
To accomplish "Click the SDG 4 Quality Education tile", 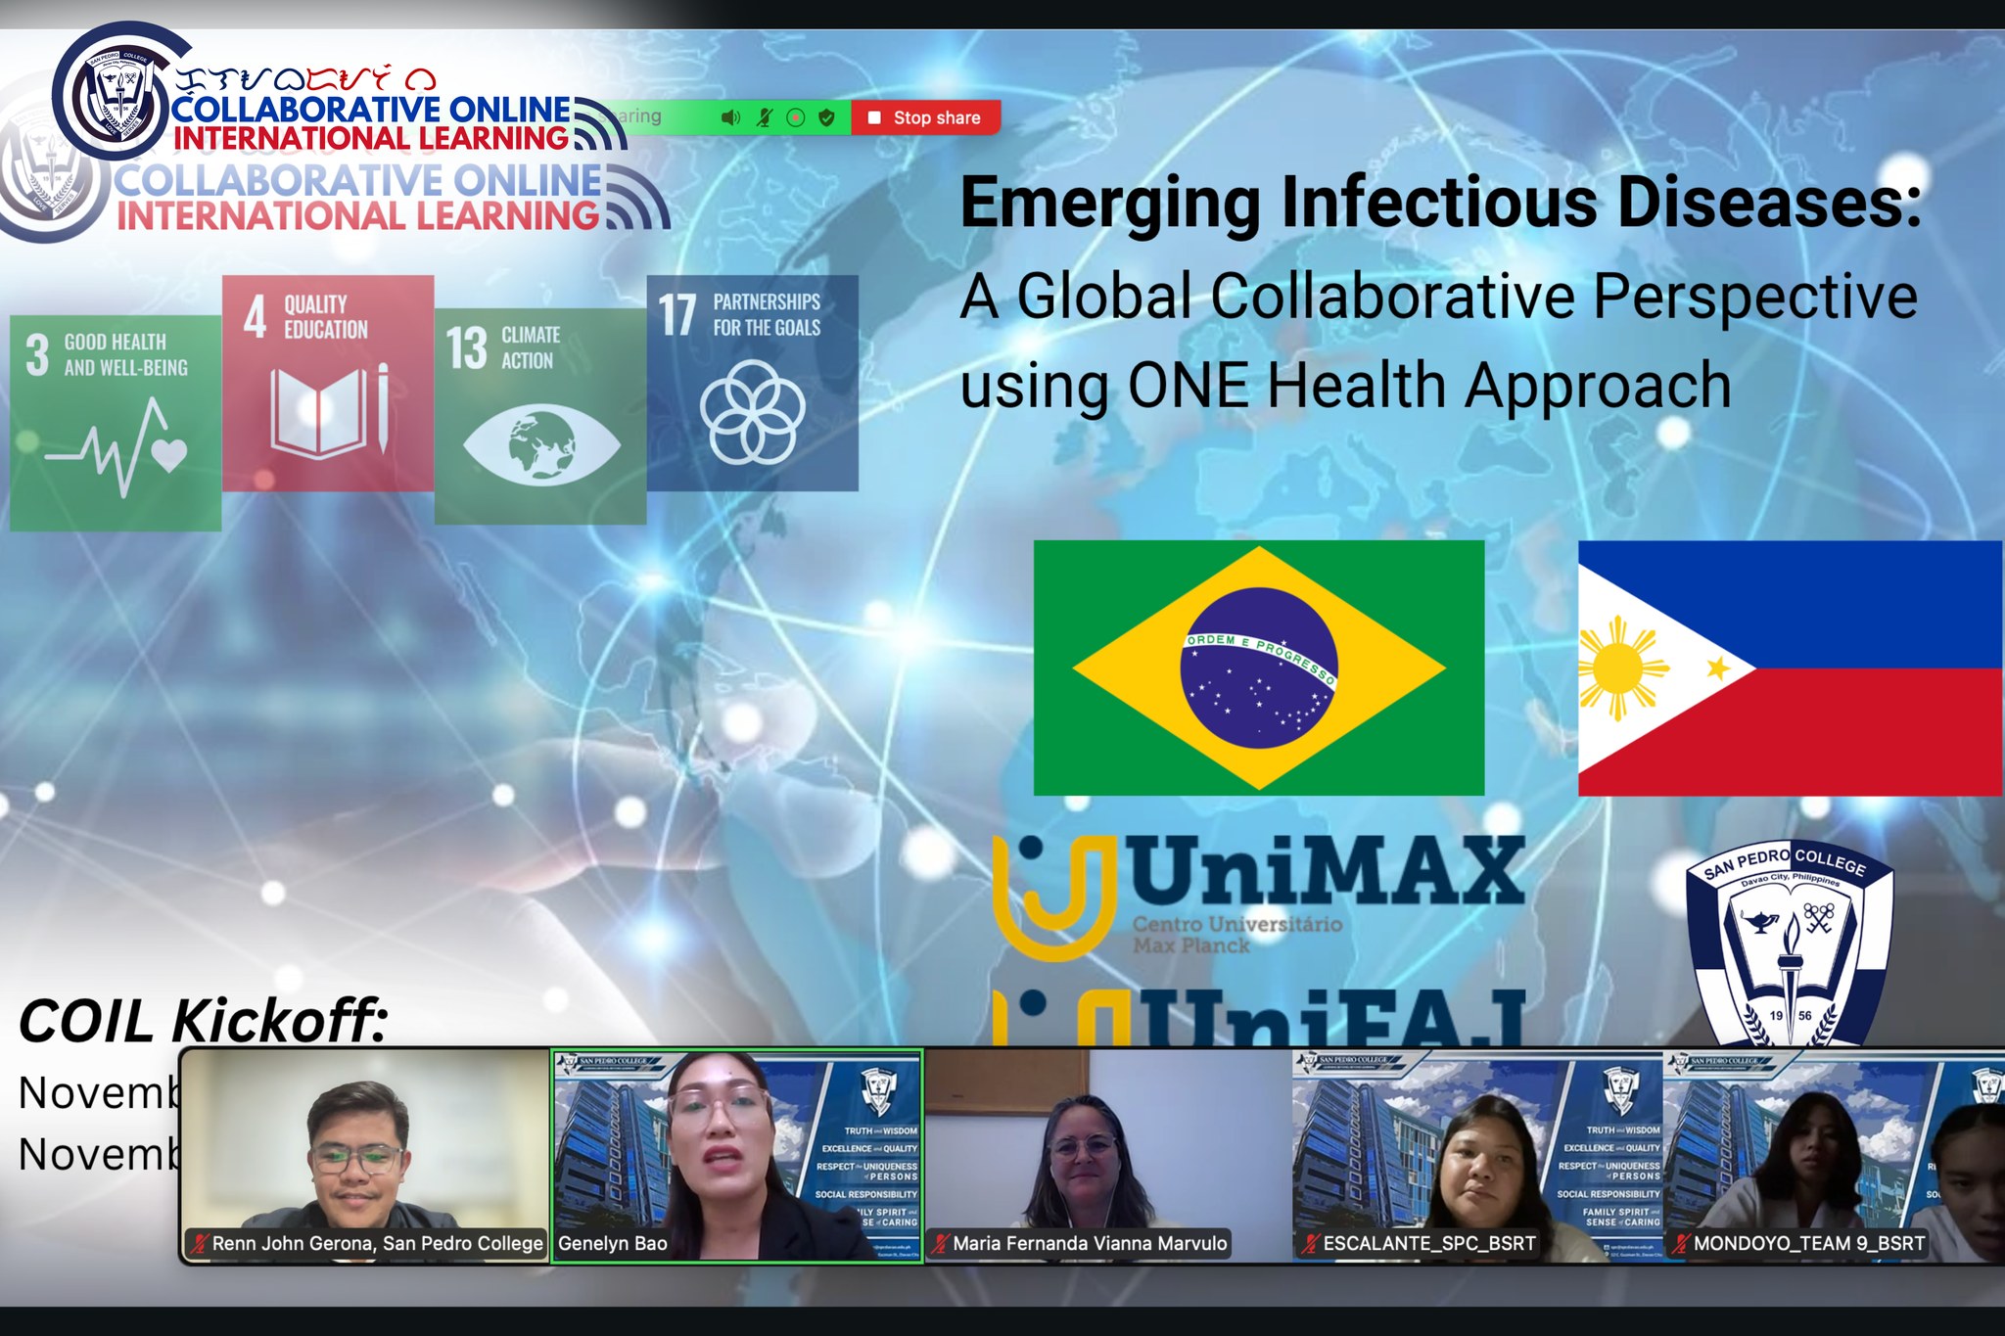I will [x=328, y=383].
